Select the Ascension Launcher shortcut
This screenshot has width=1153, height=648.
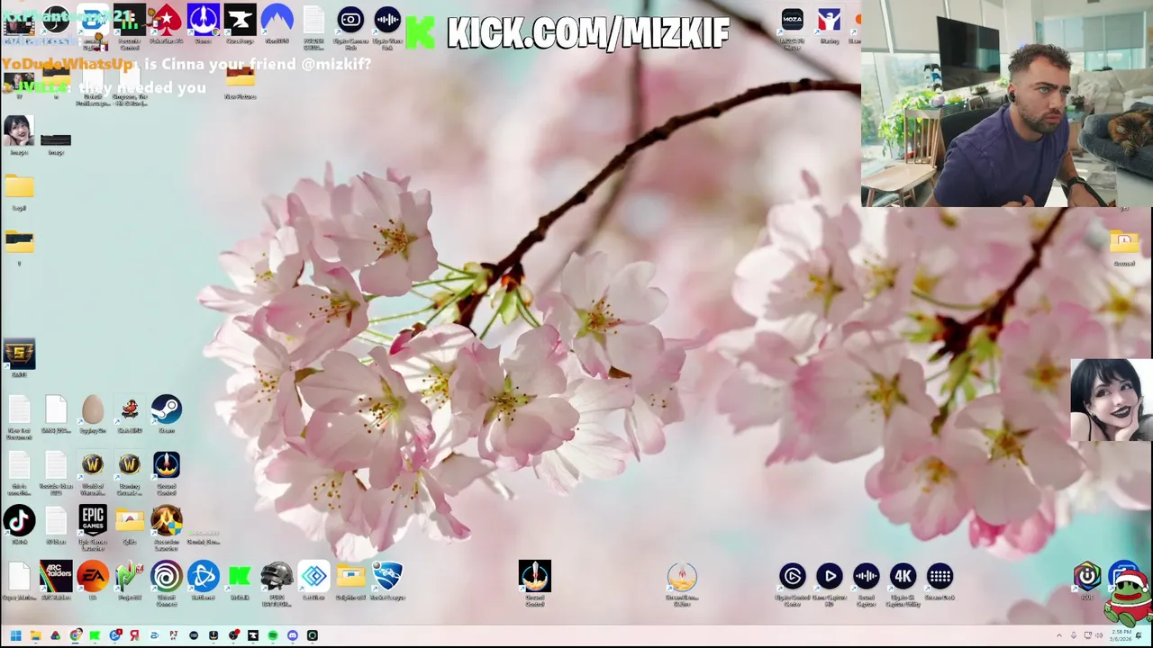[x=167, y=520]
